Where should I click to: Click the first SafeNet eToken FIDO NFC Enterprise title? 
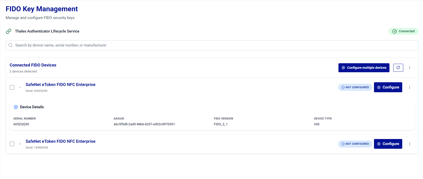point(61,84)
